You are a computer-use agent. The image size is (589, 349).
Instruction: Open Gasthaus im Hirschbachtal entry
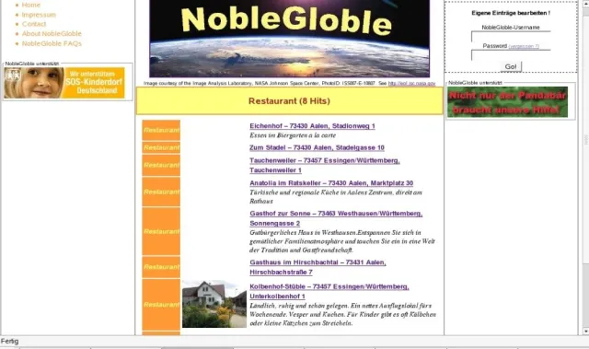pos(318,267)
